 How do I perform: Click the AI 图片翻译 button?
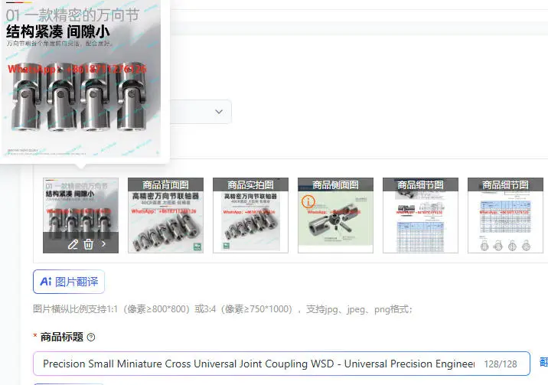(69, 282)
